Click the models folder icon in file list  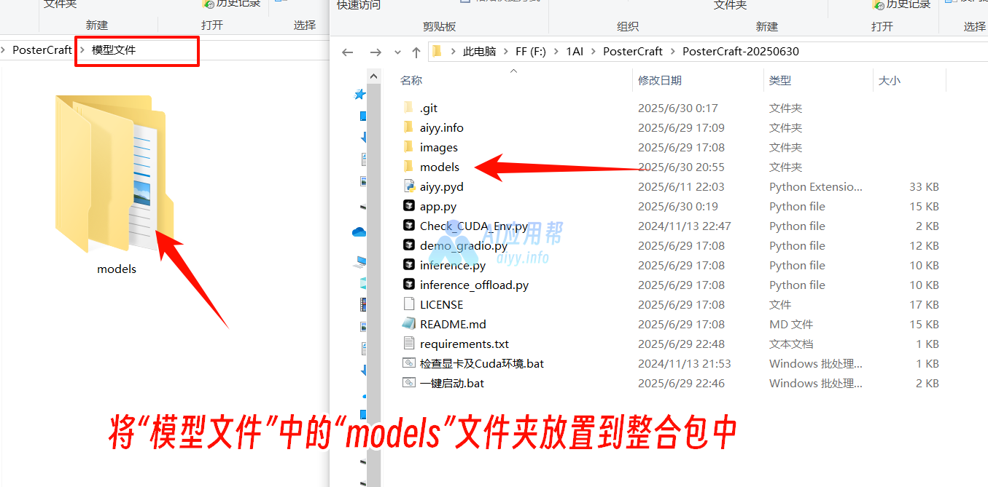tap(408, 167)
